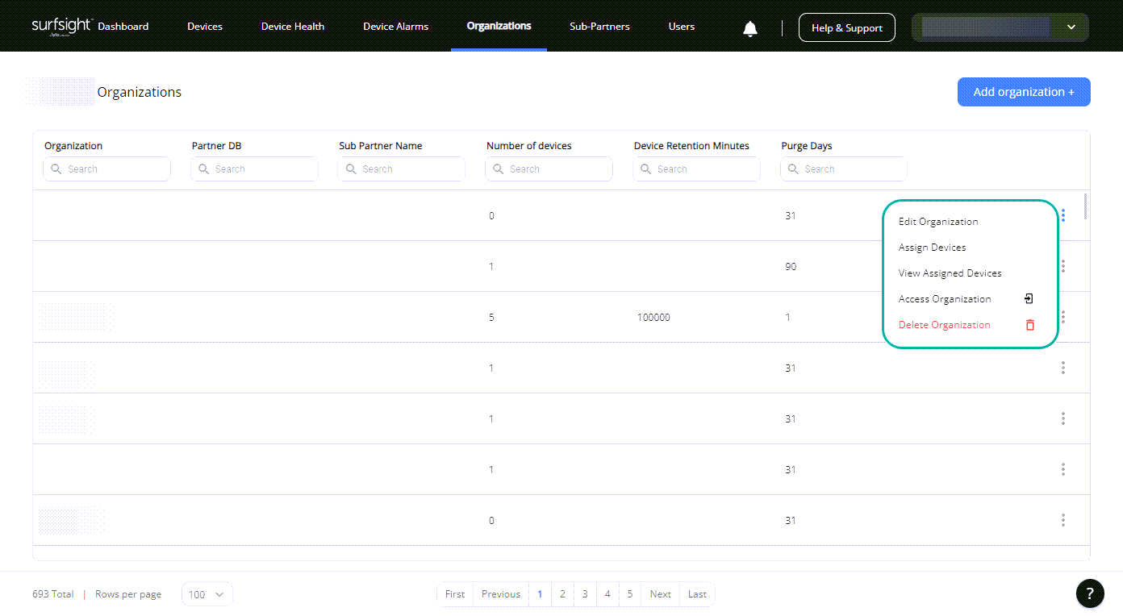Focus the Device Retention Minutes search field
This screenshot has height=616, width=1123.
pyautogui.click(x=697, y=169)
